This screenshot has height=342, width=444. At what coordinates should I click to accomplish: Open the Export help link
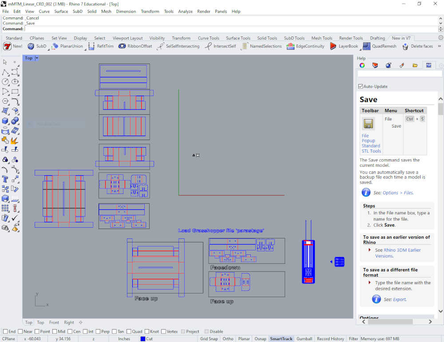pyautogui.click(x=399, y=299)
